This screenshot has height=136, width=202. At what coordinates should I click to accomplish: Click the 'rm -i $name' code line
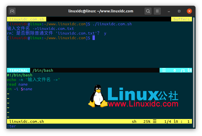[x=20, y=89]
